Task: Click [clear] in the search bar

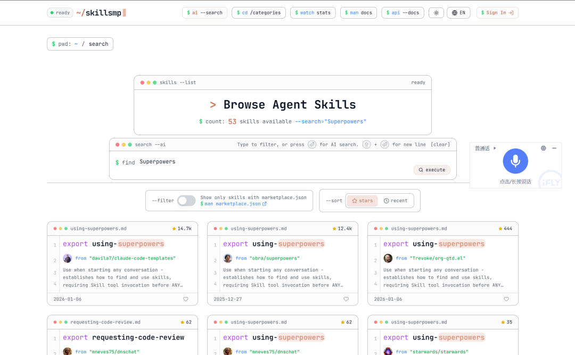Action: (440, 144)
